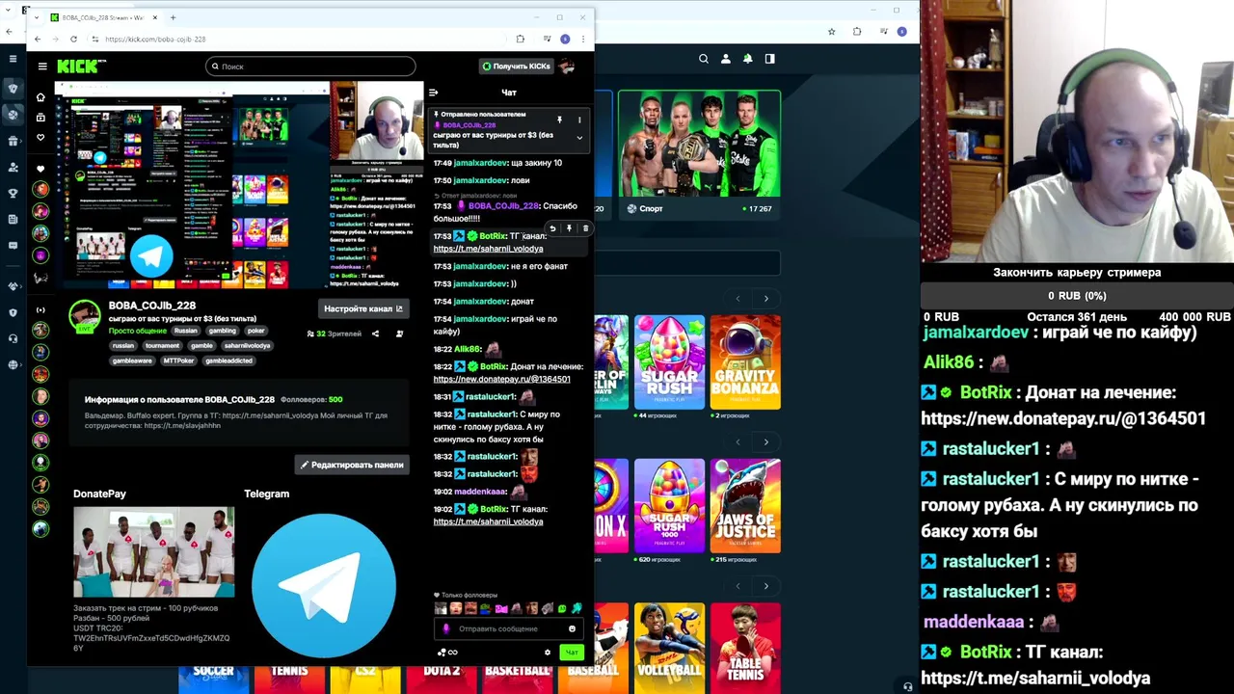
Task: Click Редактировать панели button
Action: (x=352, y=465)
